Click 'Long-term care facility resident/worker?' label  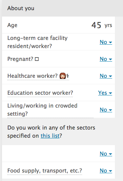38,42
